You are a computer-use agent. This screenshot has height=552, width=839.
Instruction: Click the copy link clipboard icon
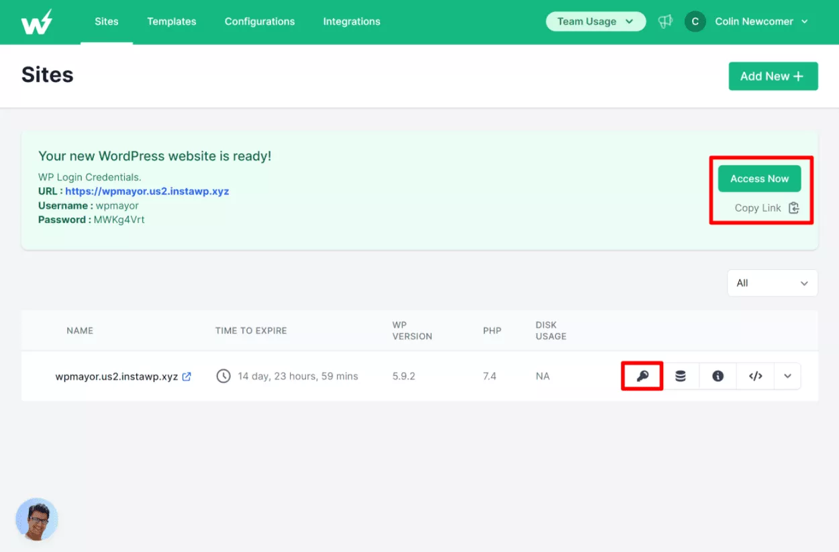pos(794,208)
